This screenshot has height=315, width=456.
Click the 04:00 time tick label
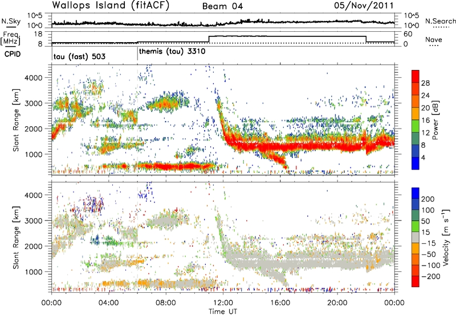tap(108, 303)
